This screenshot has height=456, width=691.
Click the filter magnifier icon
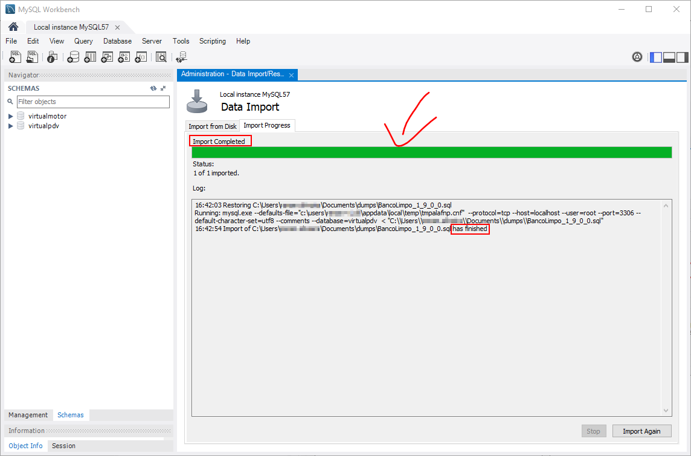(10, 102)
